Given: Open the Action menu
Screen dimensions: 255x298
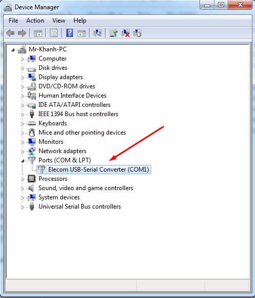Looking at the screenshot, I should [35, 21].
